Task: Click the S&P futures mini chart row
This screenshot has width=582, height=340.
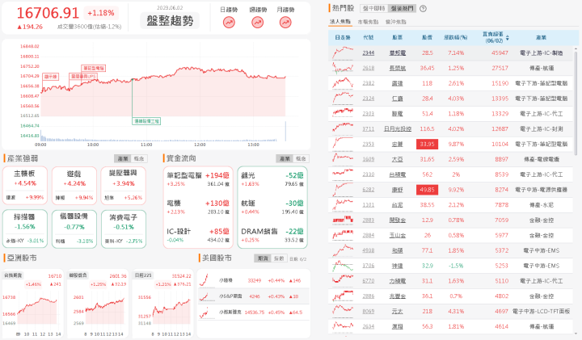Action: coord(254,296)
